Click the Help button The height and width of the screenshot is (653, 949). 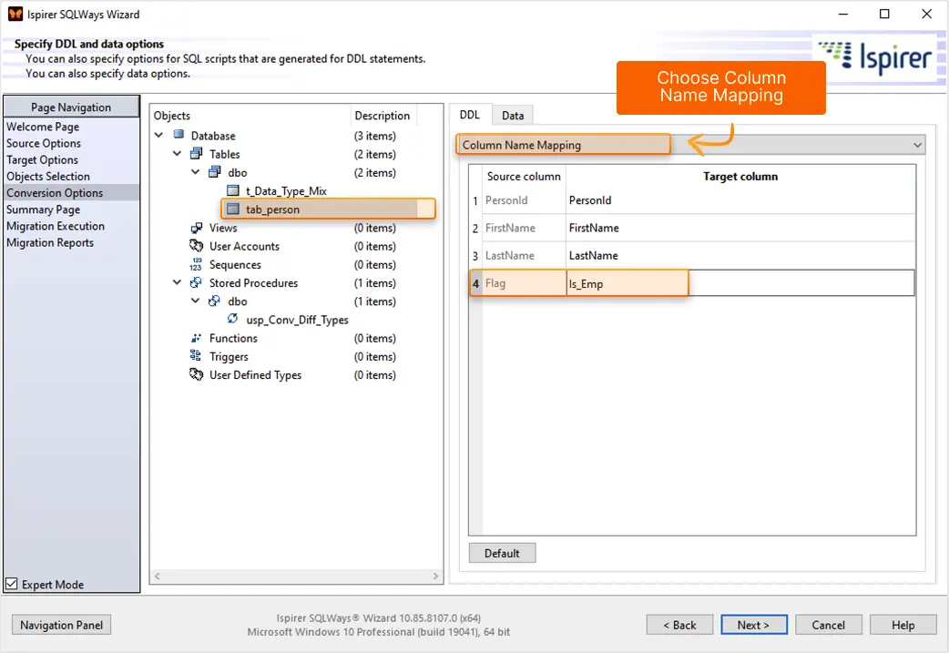tap(903, 625)
